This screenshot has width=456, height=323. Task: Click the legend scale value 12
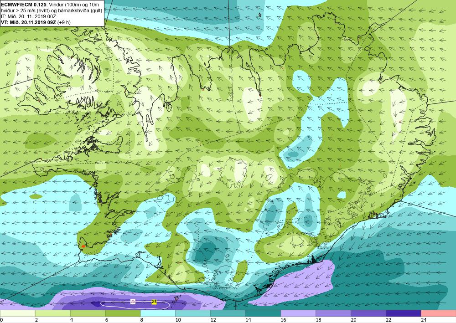click(213, 320)
